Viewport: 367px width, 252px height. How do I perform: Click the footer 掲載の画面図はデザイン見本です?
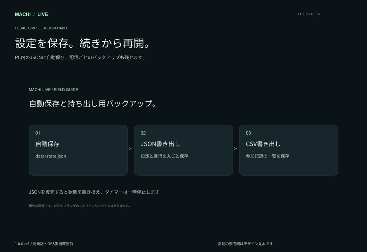[245, 244]
